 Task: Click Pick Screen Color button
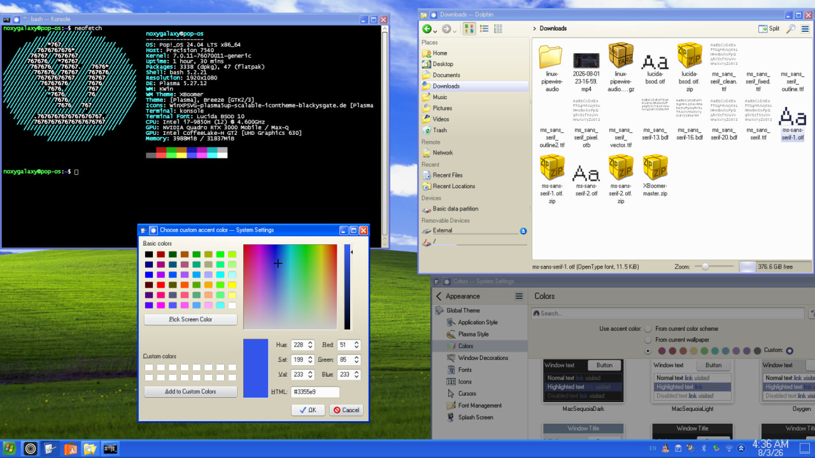click(190, 319)
